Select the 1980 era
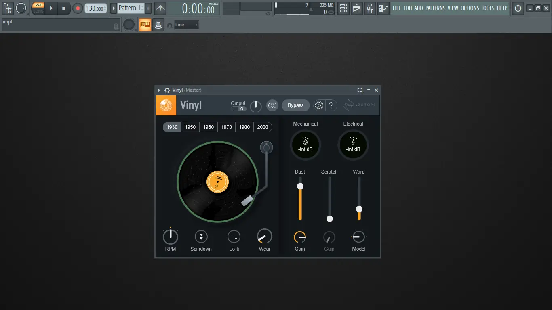The image size is (552, 310). click(x=244, y=127)
